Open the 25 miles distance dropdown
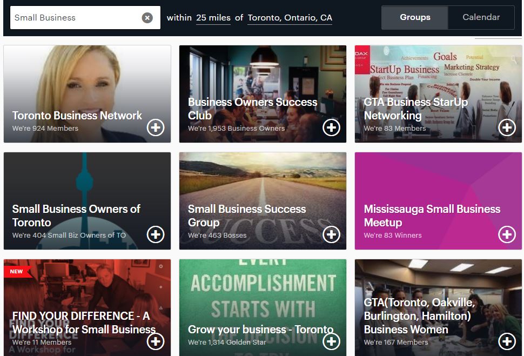 [213, 18]
